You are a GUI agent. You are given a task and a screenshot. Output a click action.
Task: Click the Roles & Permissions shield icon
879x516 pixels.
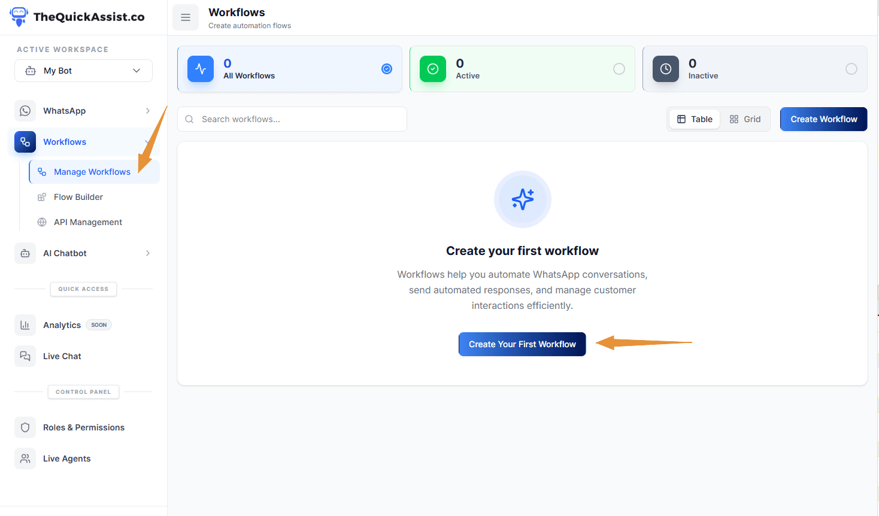[25, 427]
